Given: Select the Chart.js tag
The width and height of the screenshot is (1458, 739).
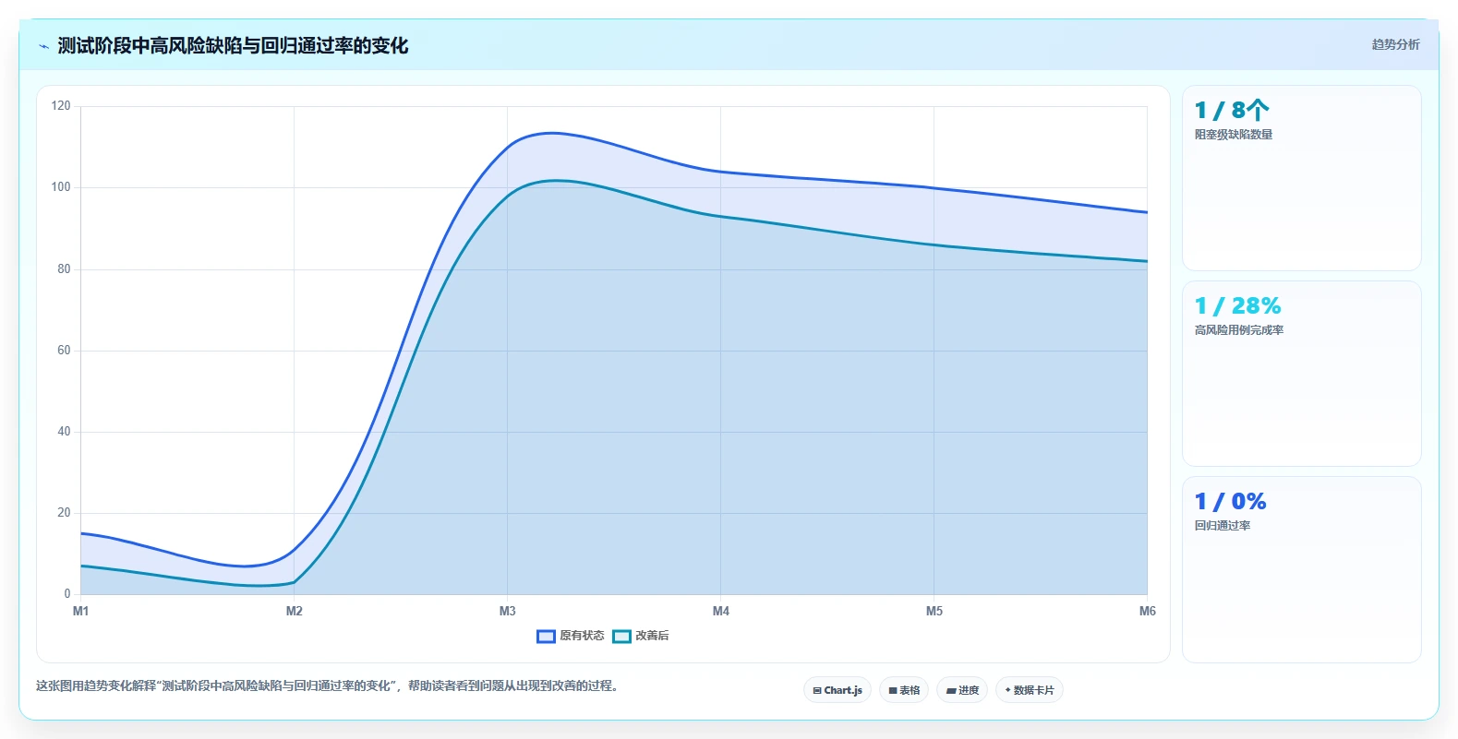Looking at the screenshot, I should pyautogui.click(x=837, y=690).
